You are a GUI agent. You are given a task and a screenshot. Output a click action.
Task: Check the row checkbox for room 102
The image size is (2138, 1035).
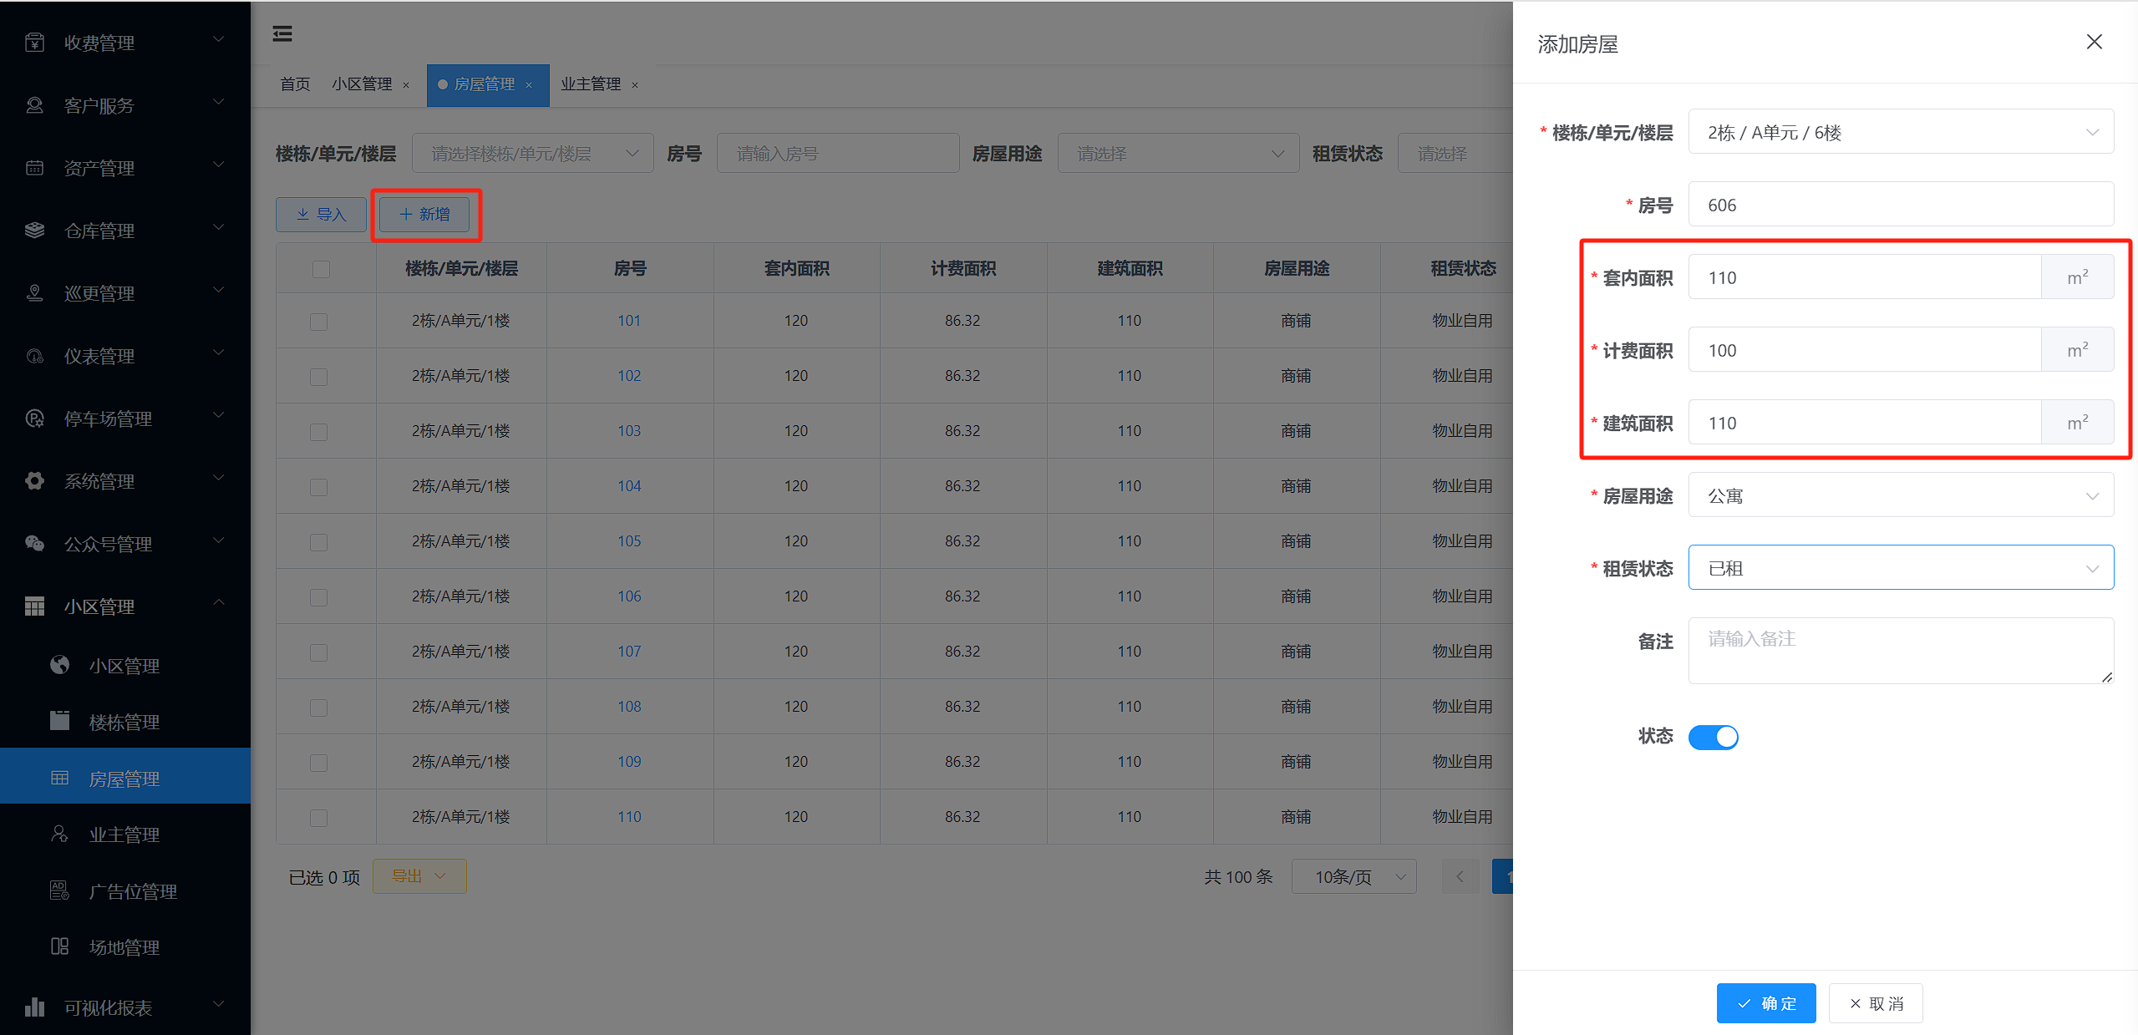coord(318,377)
